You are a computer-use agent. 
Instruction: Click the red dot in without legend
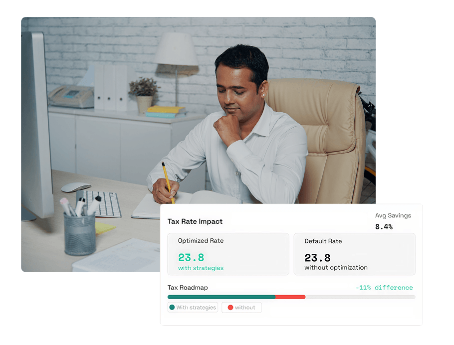pyautogui.click(x=230, y=308)
